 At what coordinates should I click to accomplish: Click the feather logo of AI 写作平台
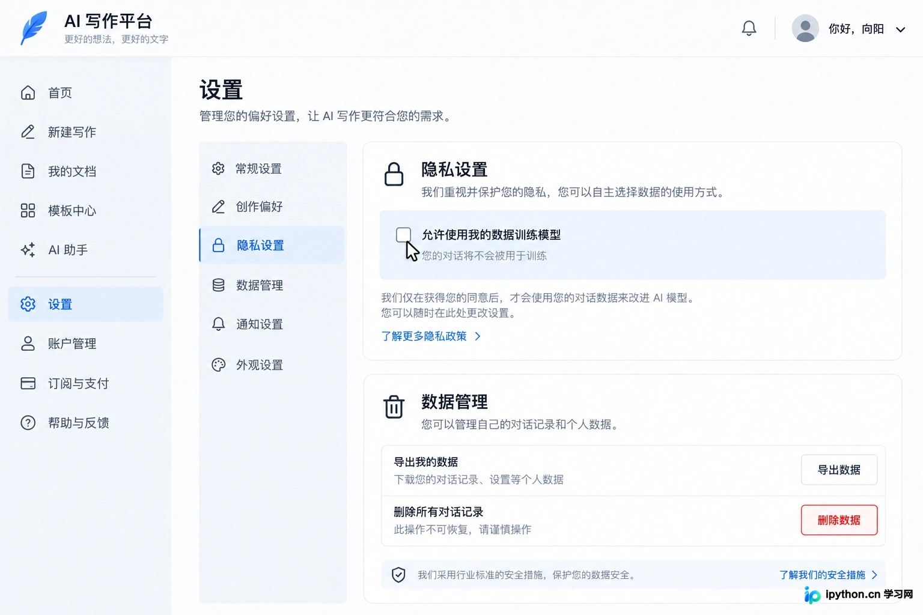pyautogui.click(x=34, y=28)
